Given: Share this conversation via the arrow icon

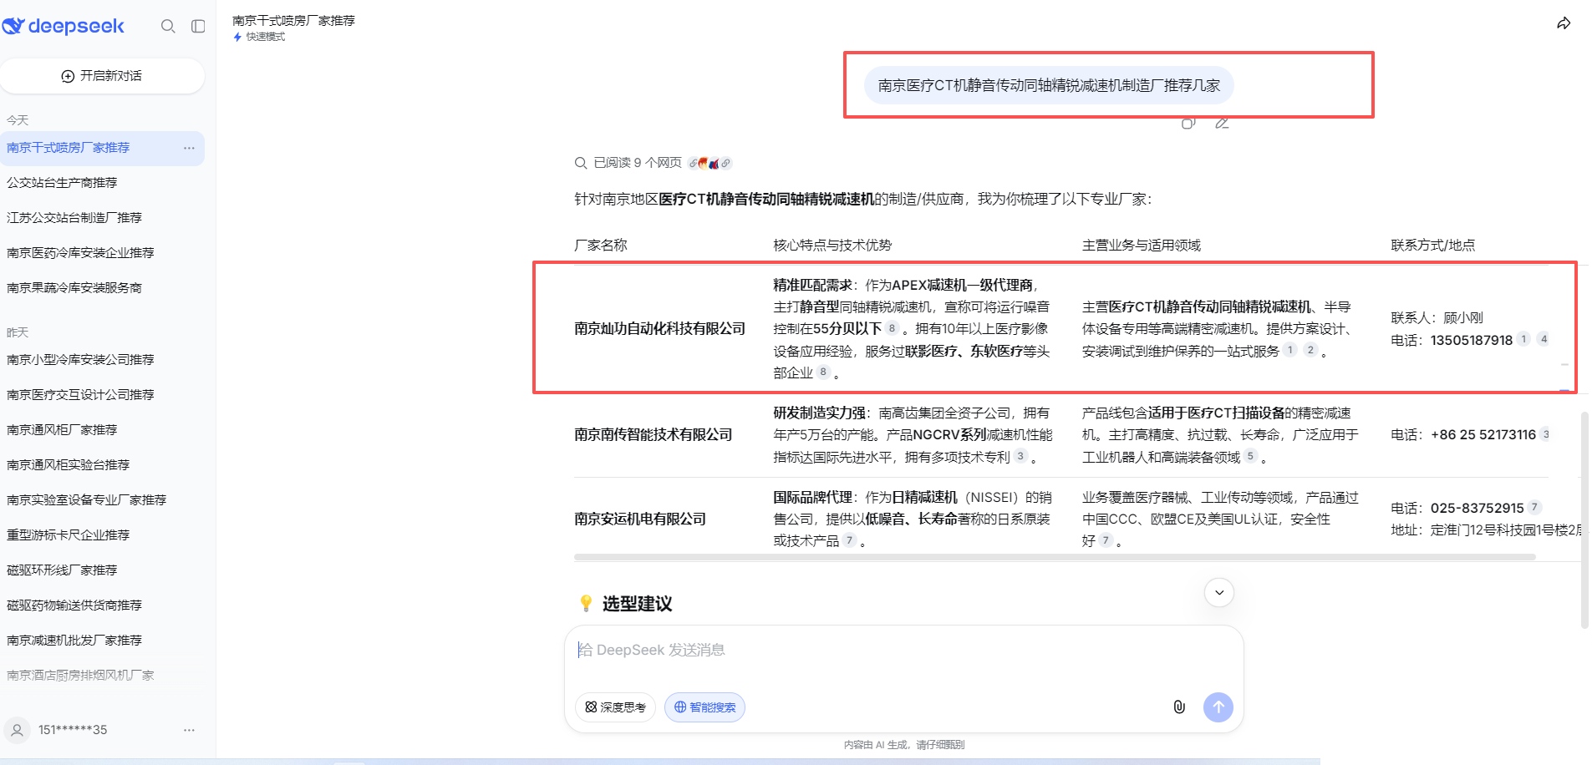Looking at the screenshot, I should tap(1564, 23).
